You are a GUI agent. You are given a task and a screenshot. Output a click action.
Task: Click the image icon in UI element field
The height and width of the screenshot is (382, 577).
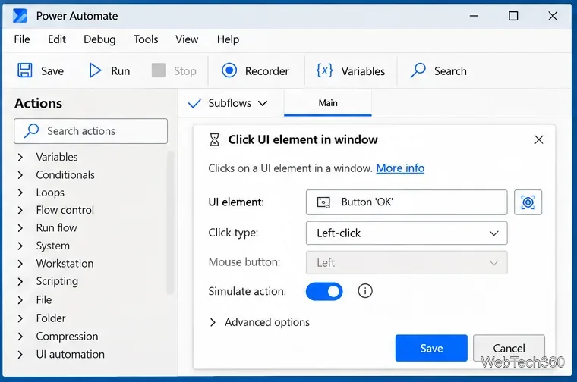click(323, 202)
